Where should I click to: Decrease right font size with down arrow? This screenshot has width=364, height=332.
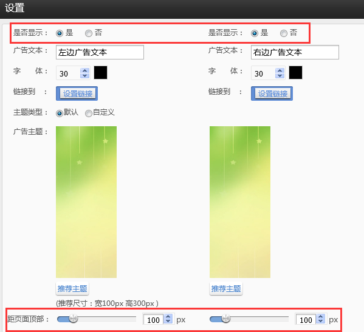280,76
